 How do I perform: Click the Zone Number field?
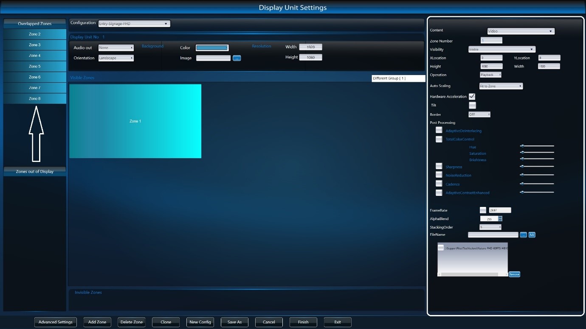pyautogui.click(x=491, y=41)
